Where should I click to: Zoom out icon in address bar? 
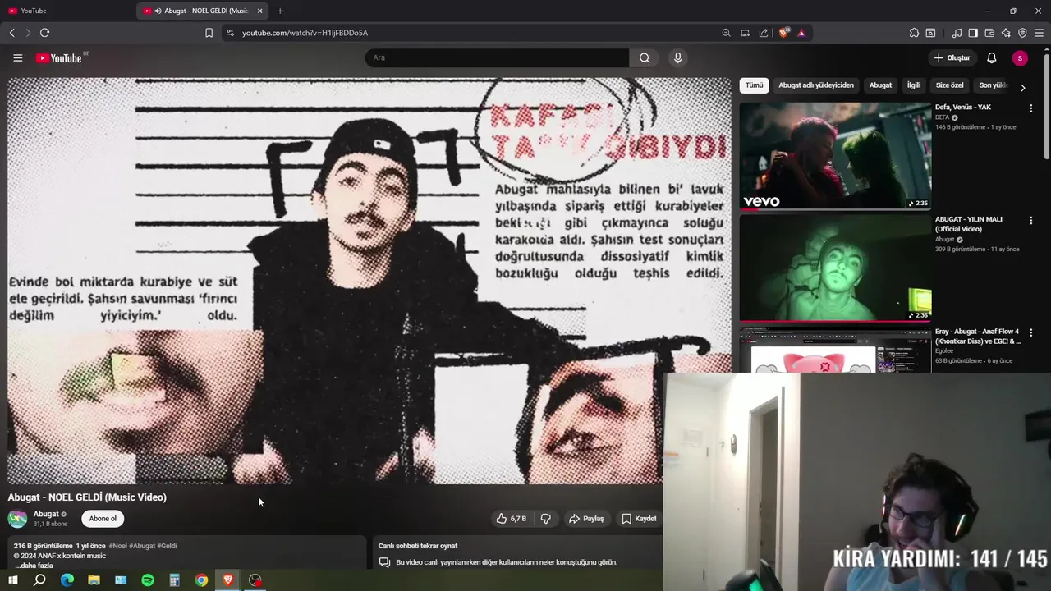[726, 33]
